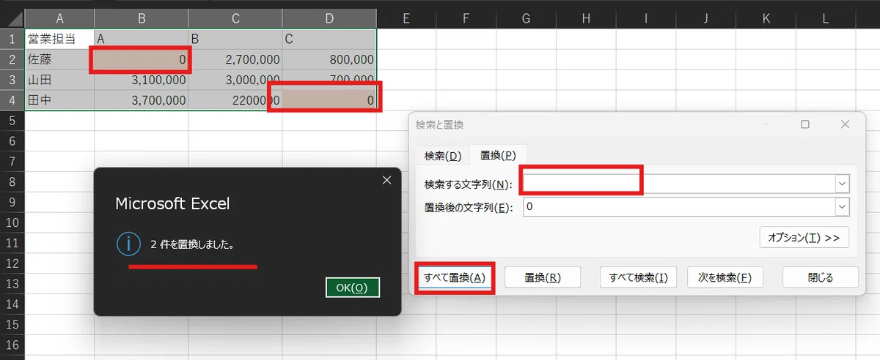
Task: Click the cell containing 営業担当
Action: coord(59,39)
